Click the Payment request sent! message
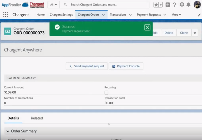The image size is (202, 140). [76, 31]
